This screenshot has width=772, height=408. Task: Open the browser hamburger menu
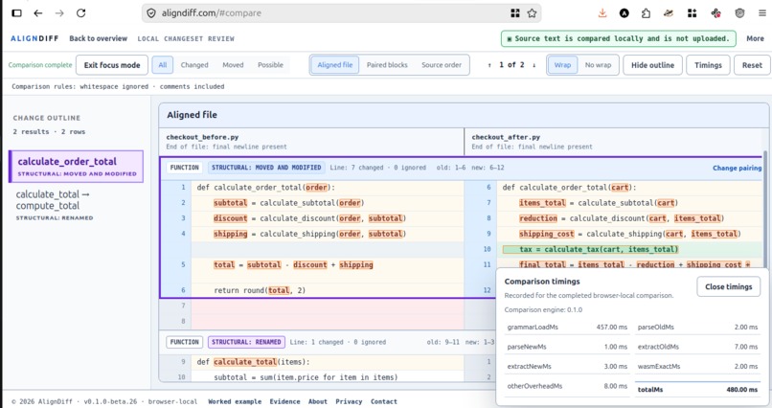click(762, 13)
